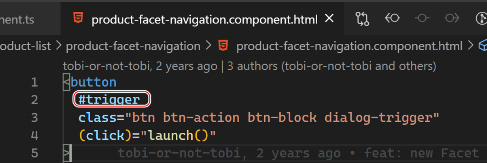Click the circled git branch icon in the toolbar
Image resolution: width=487 pixels, height=163 pixels.
pos(481,18)
